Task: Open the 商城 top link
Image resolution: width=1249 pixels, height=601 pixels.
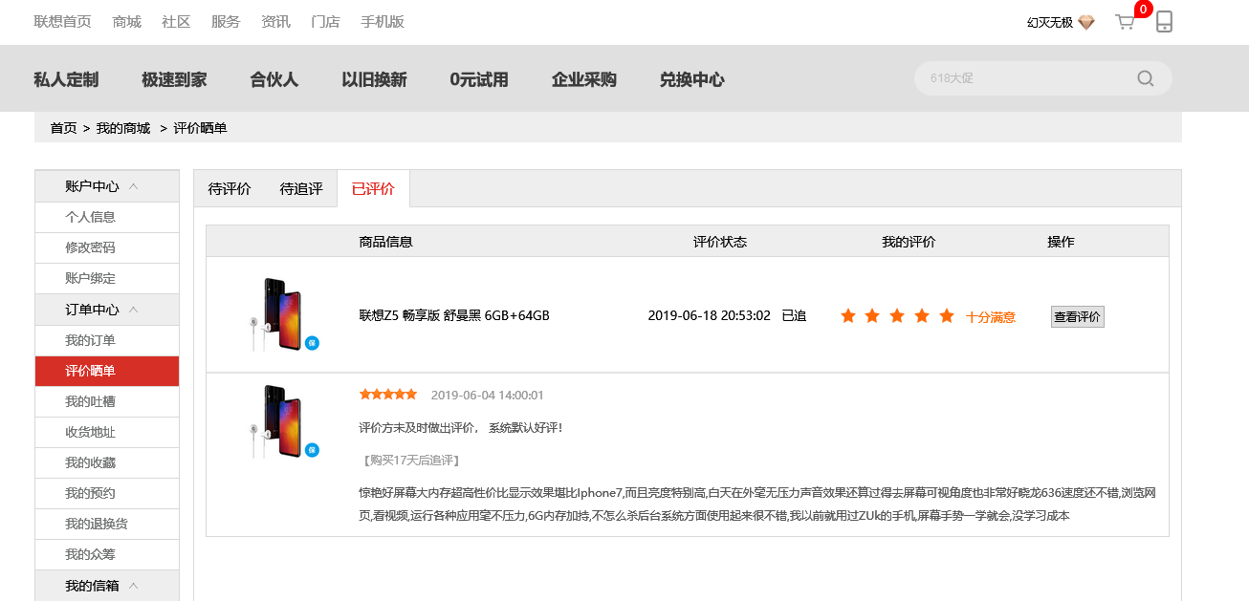Action: pos(126,22)
